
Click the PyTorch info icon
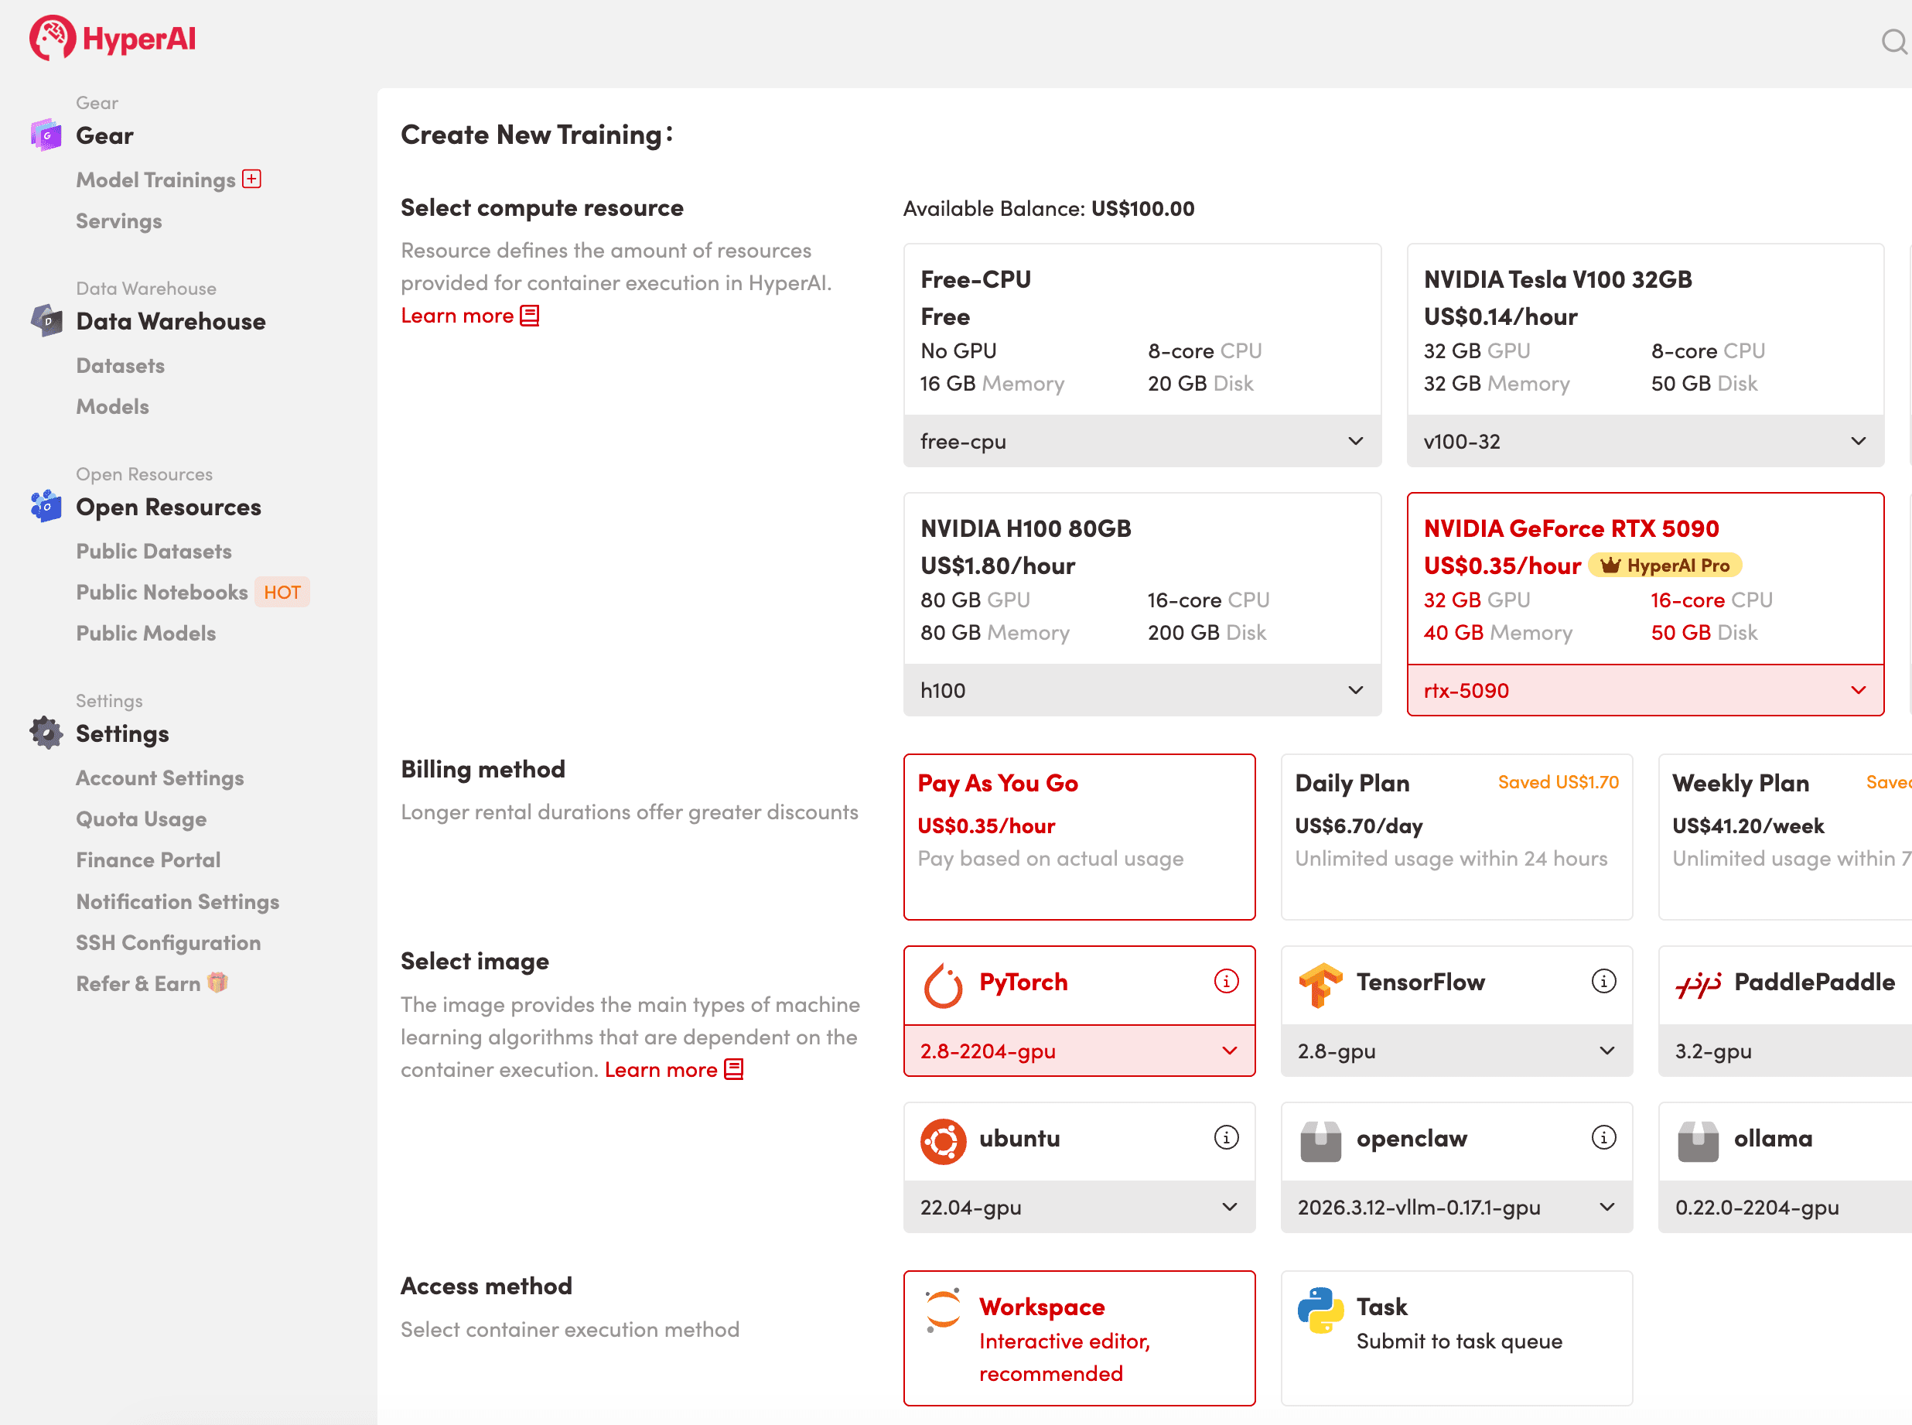1227,981
